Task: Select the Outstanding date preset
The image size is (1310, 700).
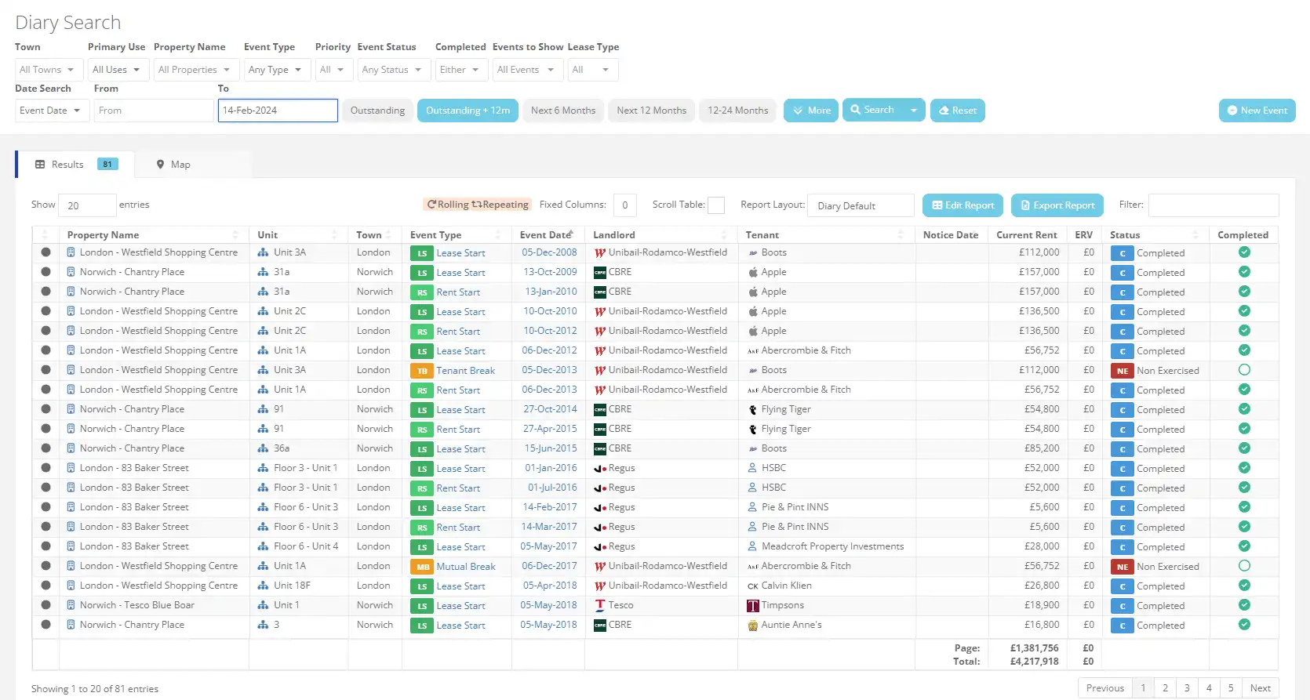Action: coord(377,111)
